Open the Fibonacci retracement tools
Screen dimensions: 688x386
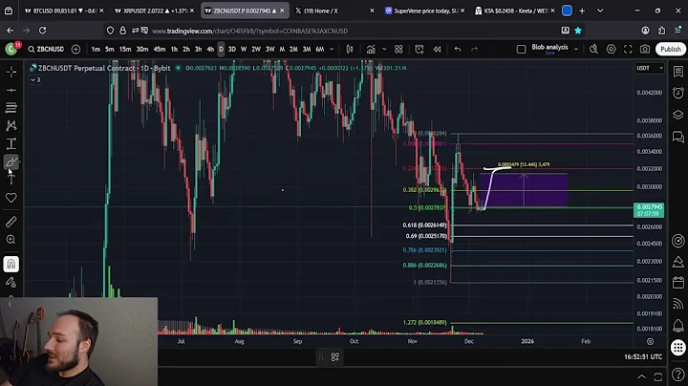pos(11,107)
